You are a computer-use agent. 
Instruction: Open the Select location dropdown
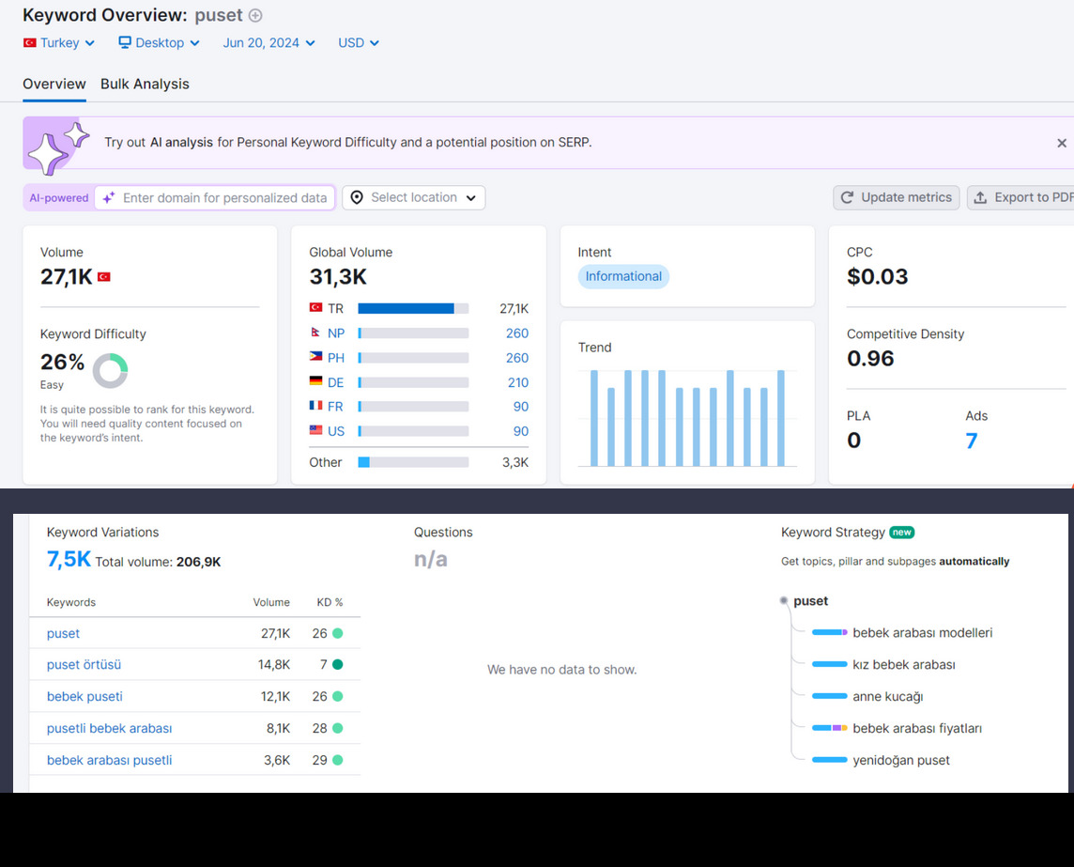(x=414, y=197)
